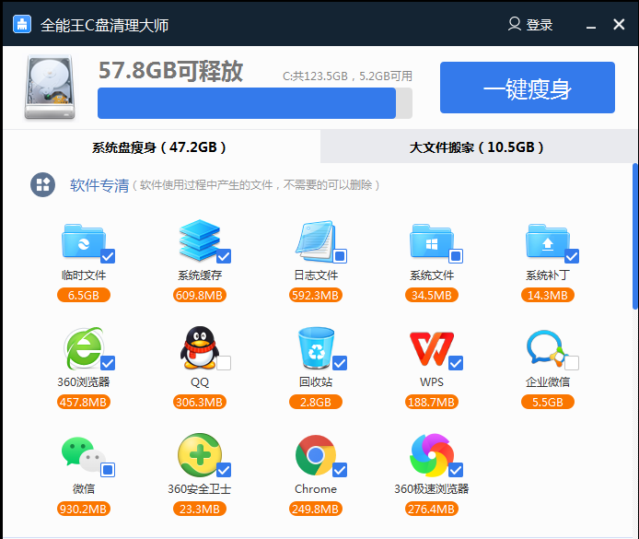Uncheck the 系统补丁 checkbox
639x539 pixels.
tap(572, 256)
